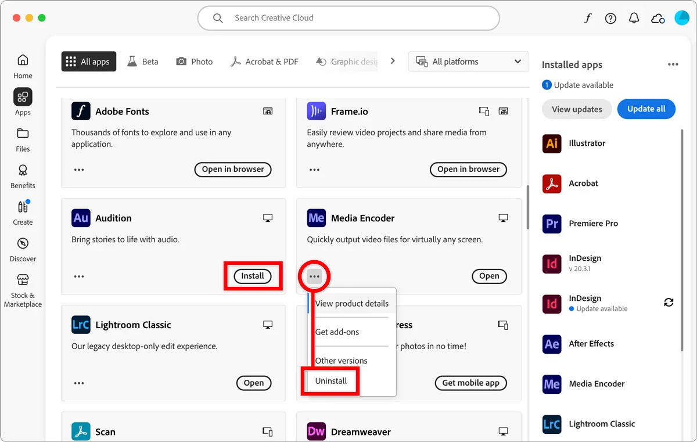Click the Scan app icon
697x442 pixels.
(81, 432)
